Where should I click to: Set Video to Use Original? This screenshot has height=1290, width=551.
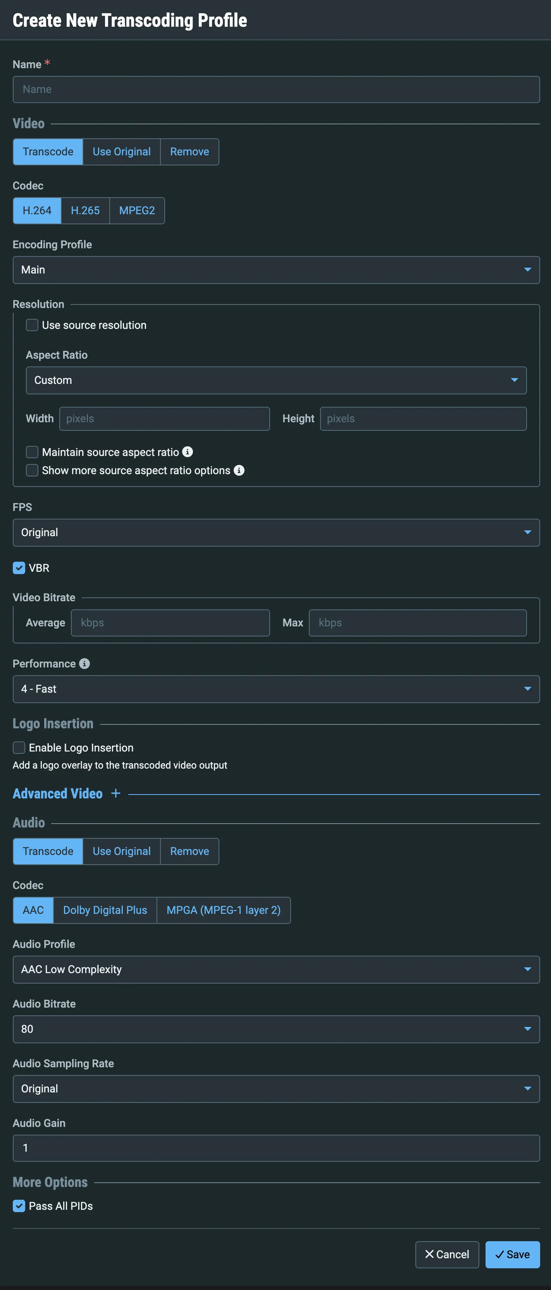pyautogui.click(x=122, y=152)
